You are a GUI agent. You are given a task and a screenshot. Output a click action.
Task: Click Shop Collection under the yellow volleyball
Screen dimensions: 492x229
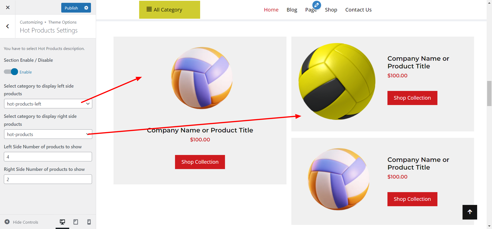[x=412, y=98]
